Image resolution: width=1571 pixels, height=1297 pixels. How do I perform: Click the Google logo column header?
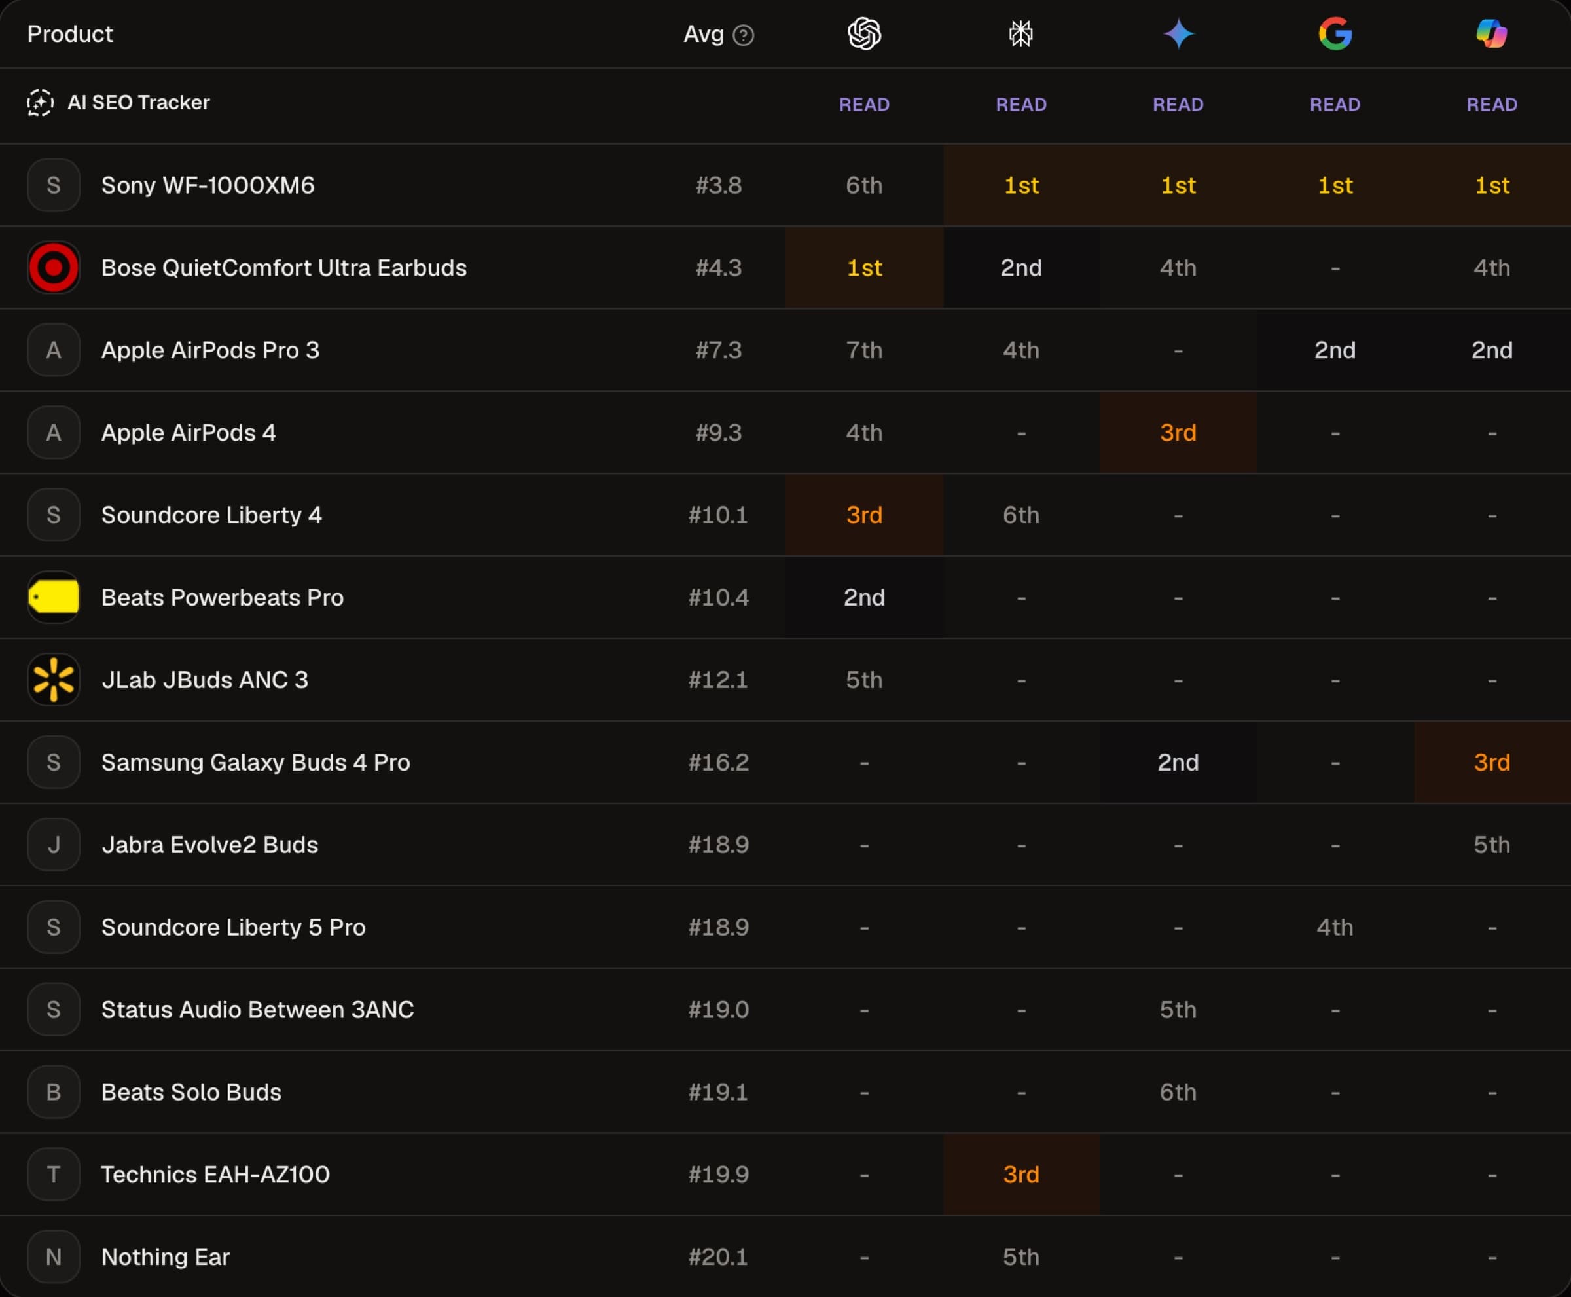coord(1335,33)
